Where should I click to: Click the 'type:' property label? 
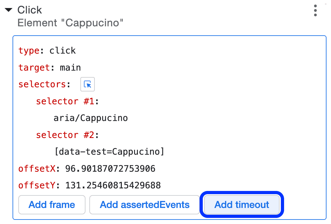(27, 50)
